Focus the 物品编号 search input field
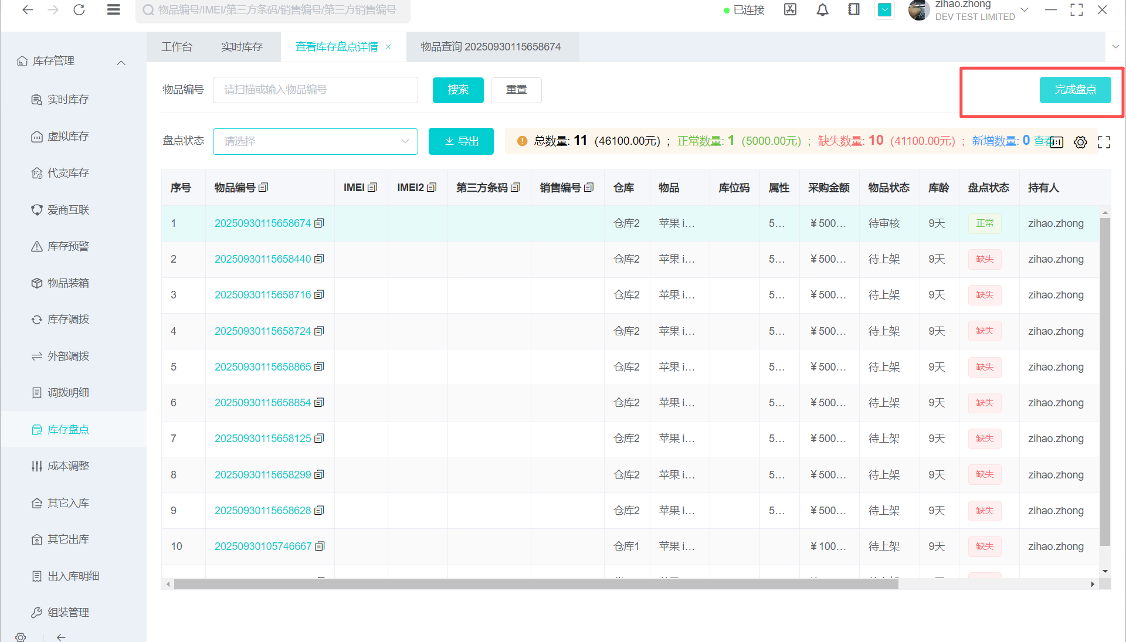This screenshot has width=1126, height=642. 316,90
